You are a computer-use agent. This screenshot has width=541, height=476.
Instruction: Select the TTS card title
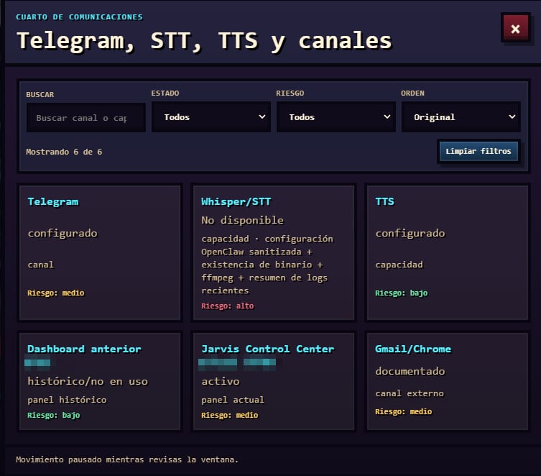384,201
